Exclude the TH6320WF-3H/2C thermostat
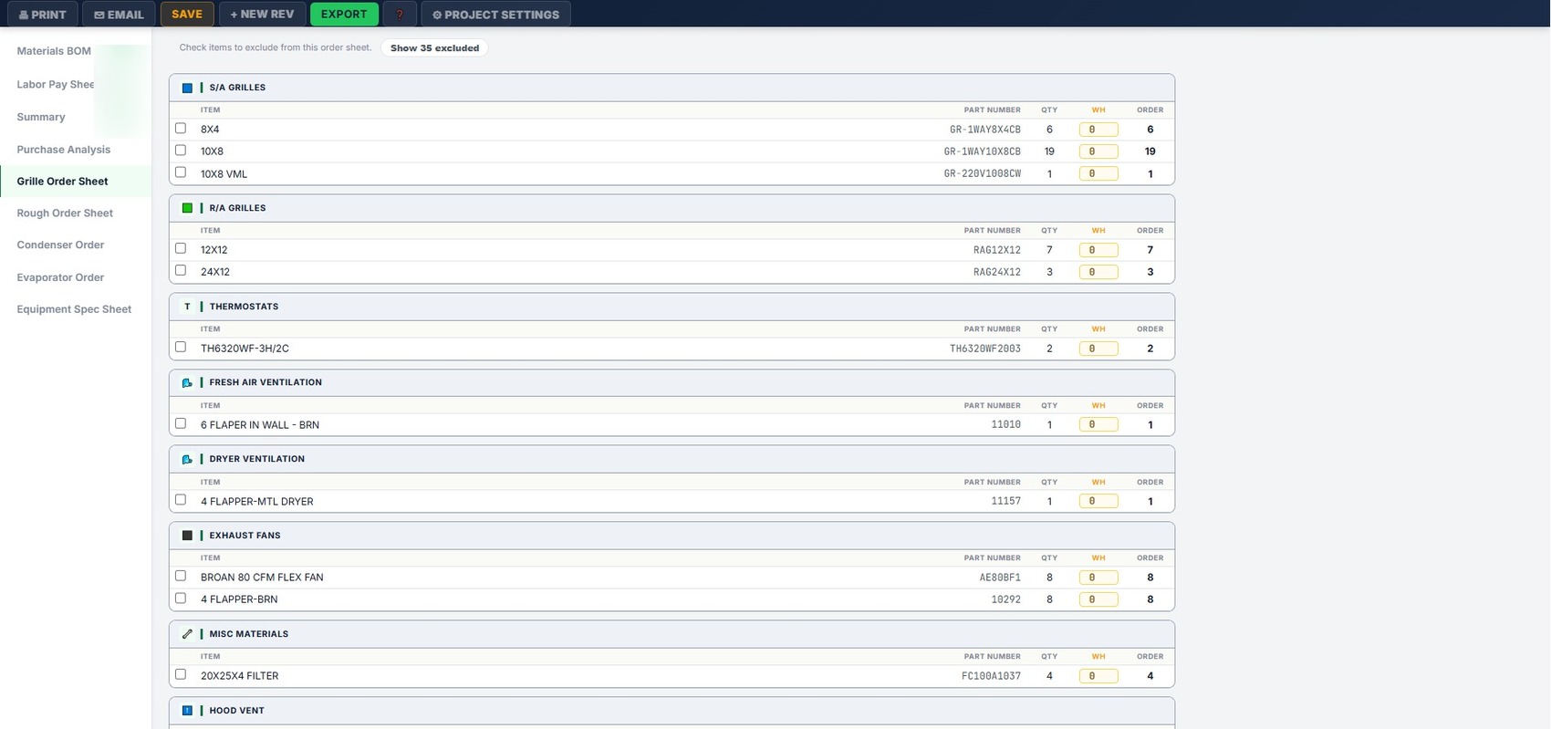 coord(181,347)
